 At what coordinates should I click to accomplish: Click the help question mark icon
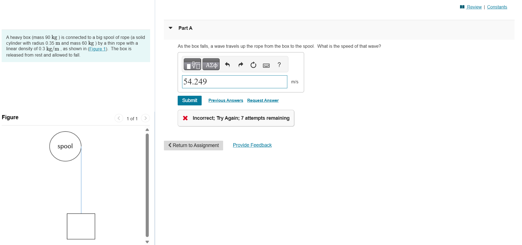279,65
